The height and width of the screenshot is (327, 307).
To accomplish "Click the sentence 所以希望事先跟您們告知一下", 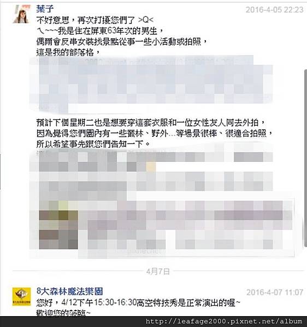I will [93, 144].
